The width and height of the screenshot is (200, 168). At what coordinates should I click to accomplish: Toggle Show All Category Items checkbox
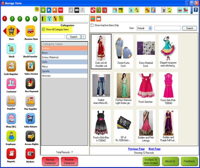click(43, 29)
